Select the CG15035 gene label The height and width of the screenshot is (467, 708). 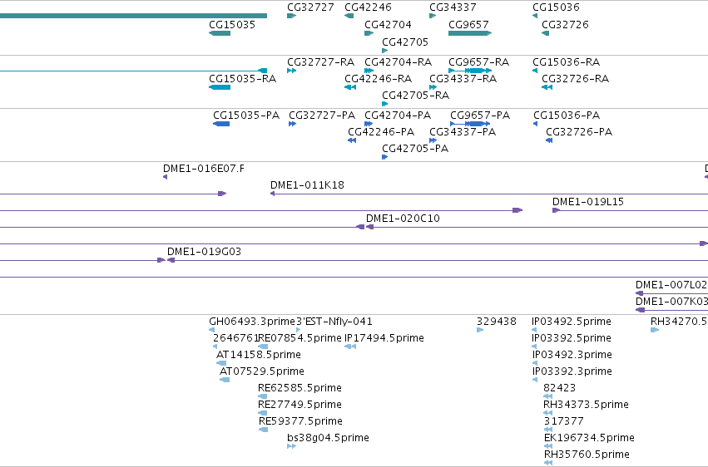(232, 25)
